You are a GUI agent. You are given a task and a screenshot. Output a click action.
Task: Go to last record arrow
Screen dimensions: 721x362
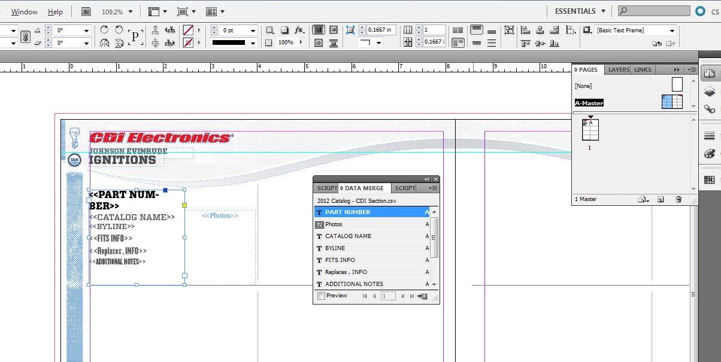[412, 296]
